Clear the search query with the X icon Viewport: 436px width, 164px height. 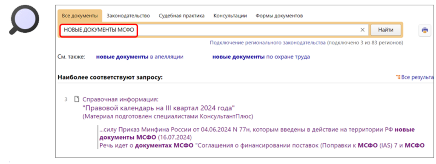click(362, 30)
